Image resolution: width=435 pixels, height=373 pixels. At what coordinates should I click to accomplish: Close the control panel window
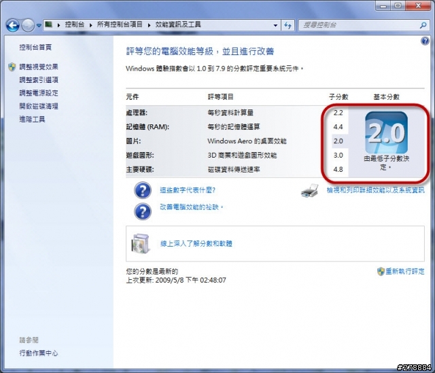419,5
